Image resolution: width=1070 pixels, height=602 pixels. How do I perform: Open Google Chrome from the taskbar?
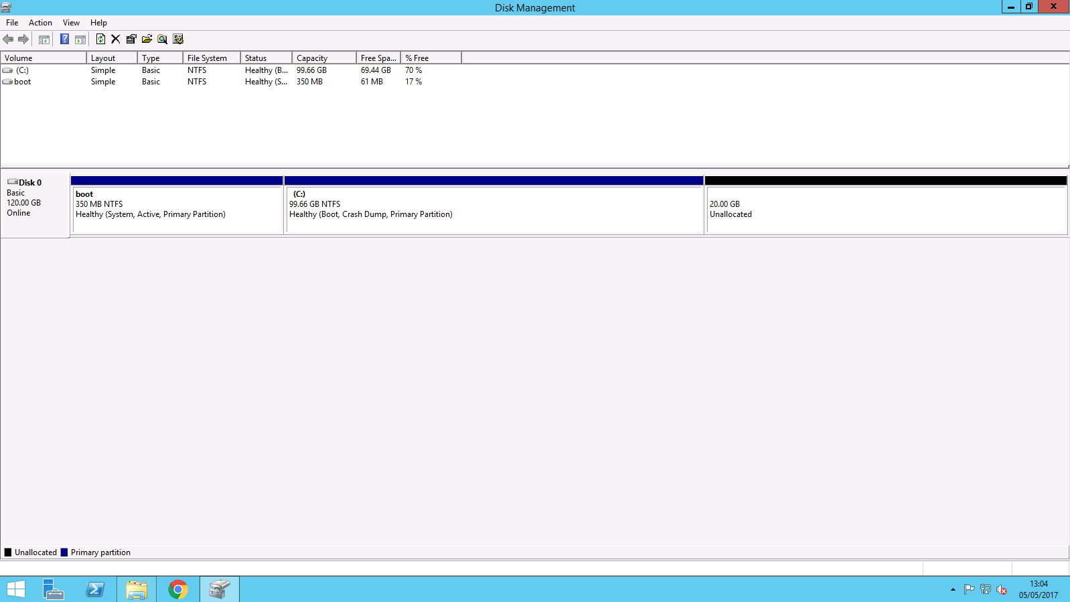tap(178, 589)
